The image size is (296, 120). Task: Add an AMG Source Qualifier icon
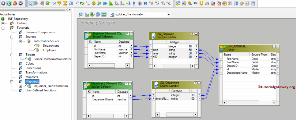tap(168, 3)
